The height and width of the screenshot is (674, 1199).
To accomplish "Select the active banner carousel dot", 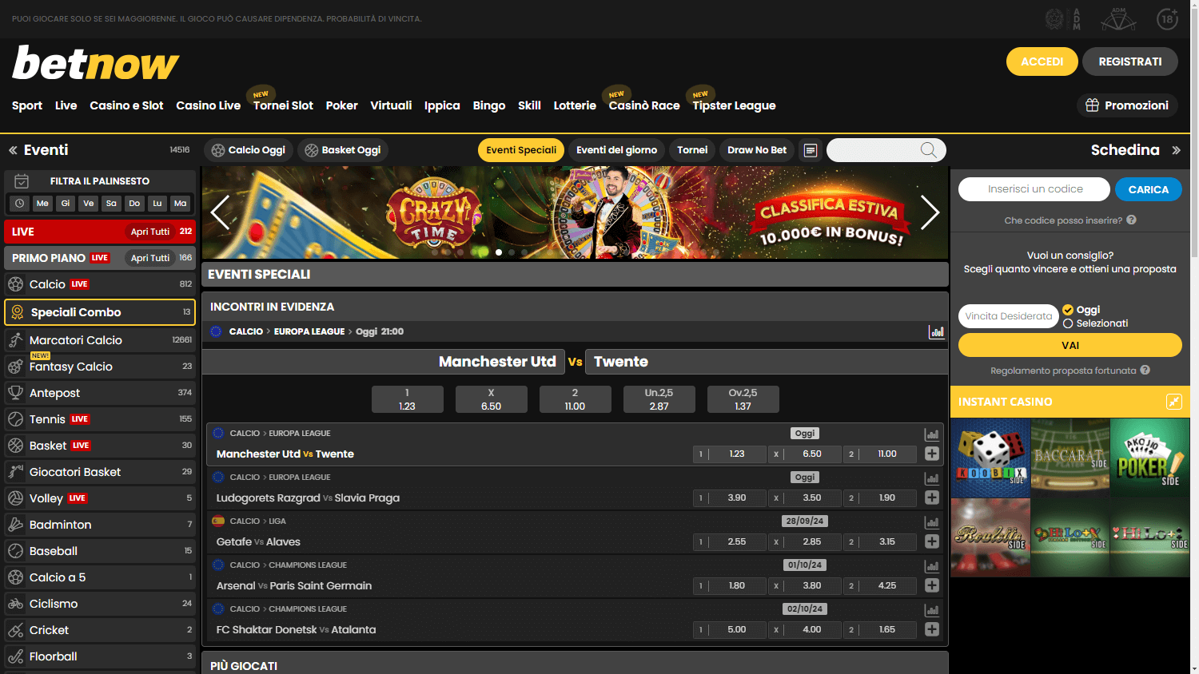I will tap(499, 252).
